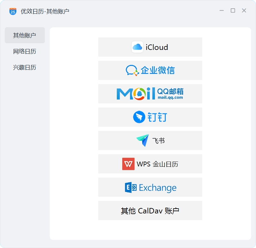
Task: Connect a 企业微信 account
Action: coord(150,70)
